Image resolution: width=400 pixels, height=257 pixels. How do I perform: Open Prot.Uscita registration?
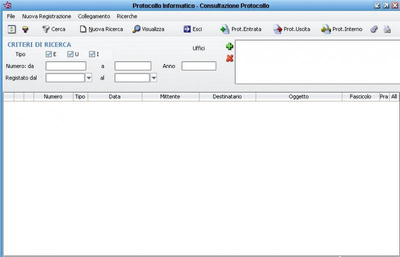click(291, 29)
